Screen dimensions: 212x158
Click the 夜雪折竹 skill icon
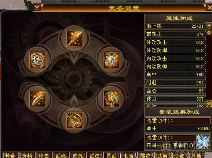(203, 142)
